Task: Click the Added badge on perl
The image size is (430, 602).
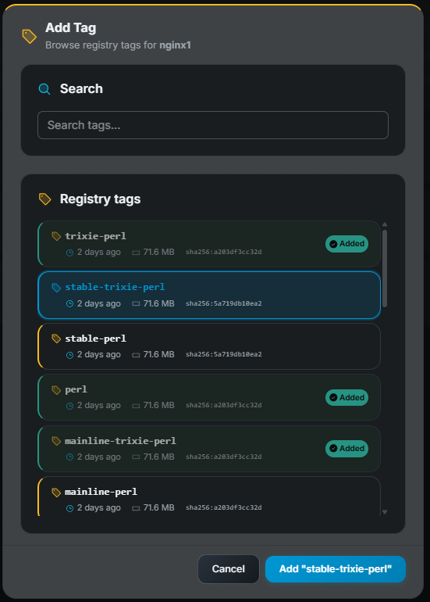Action: point(346,397)
